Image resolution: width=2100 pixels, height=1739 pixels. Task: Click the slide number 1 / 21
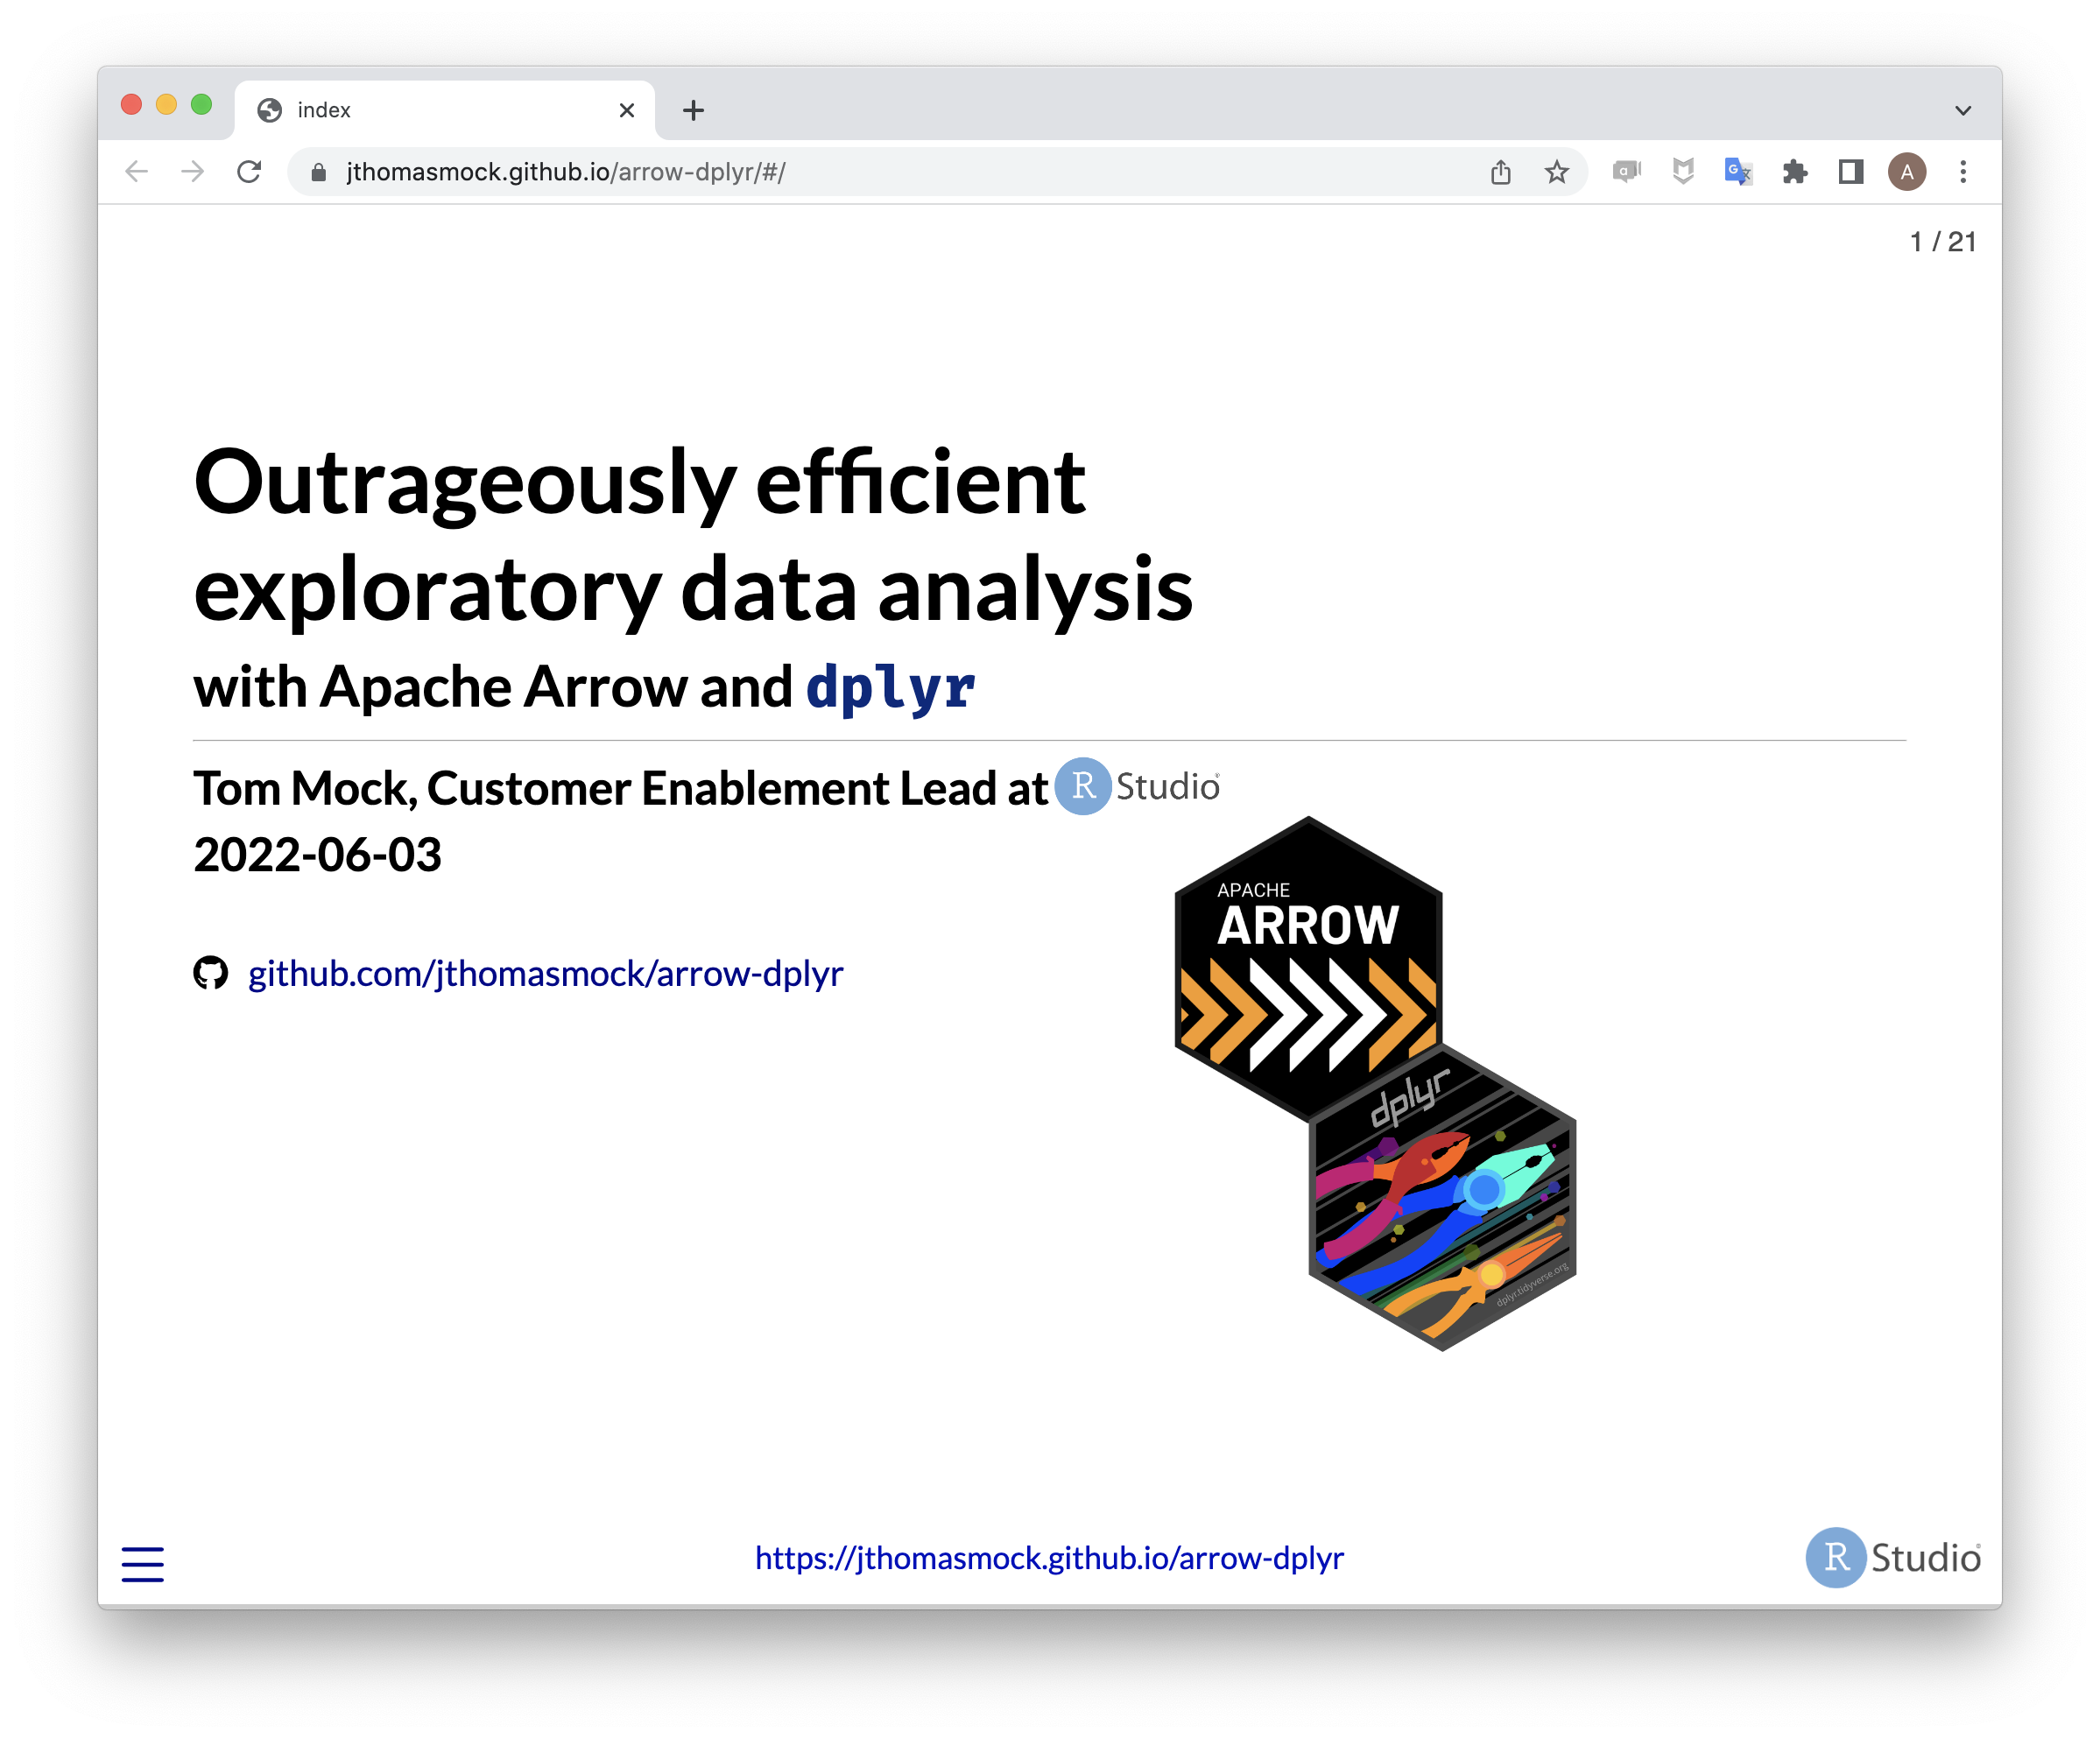coord(1942,242)
